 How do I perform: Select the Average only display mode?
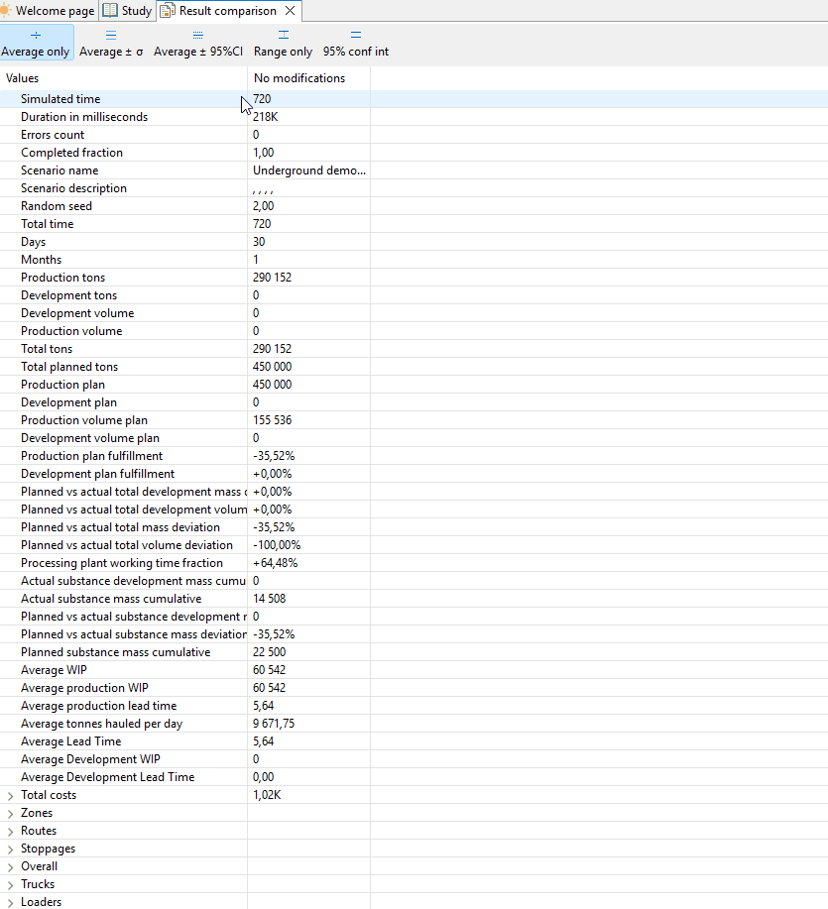[x=36, y=43]
